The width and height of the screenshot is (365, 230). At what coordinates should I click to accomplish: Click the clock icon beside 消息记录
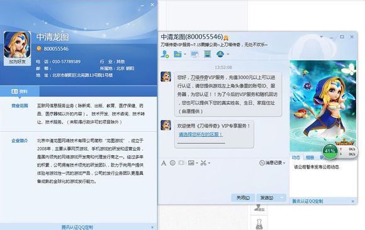(x=262, y=163)
